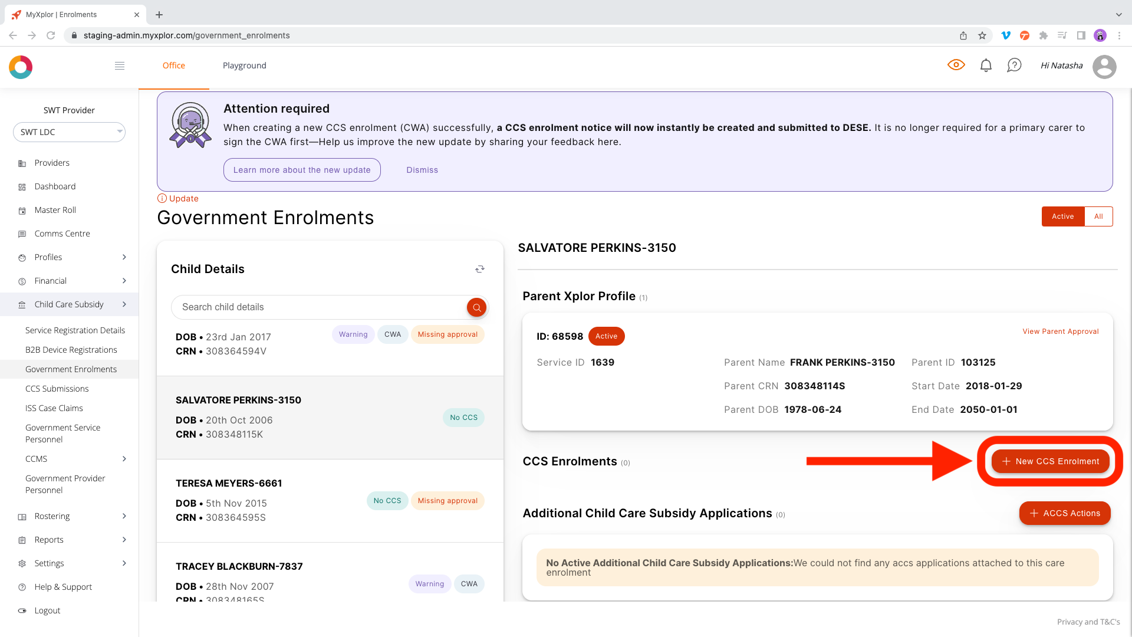Image resolution: width=1132 pixels, height=637 pixels.
Task: Open the View Parent Approval link
Action: coord(1060,331)
